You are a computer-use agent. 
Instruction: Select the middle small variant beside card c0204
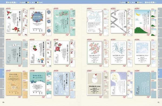pyautogui.click(x=106, y=54)
